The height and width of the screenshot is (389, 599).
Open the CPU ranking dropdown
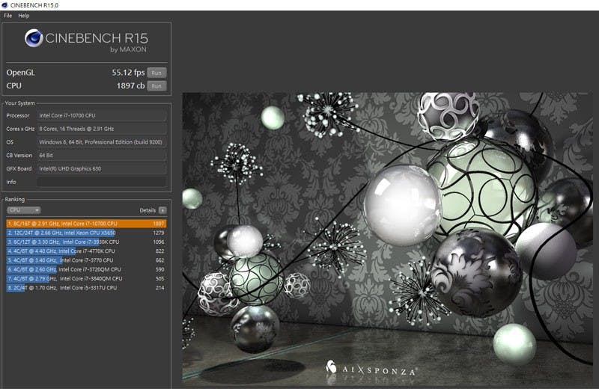click(24, 210)
